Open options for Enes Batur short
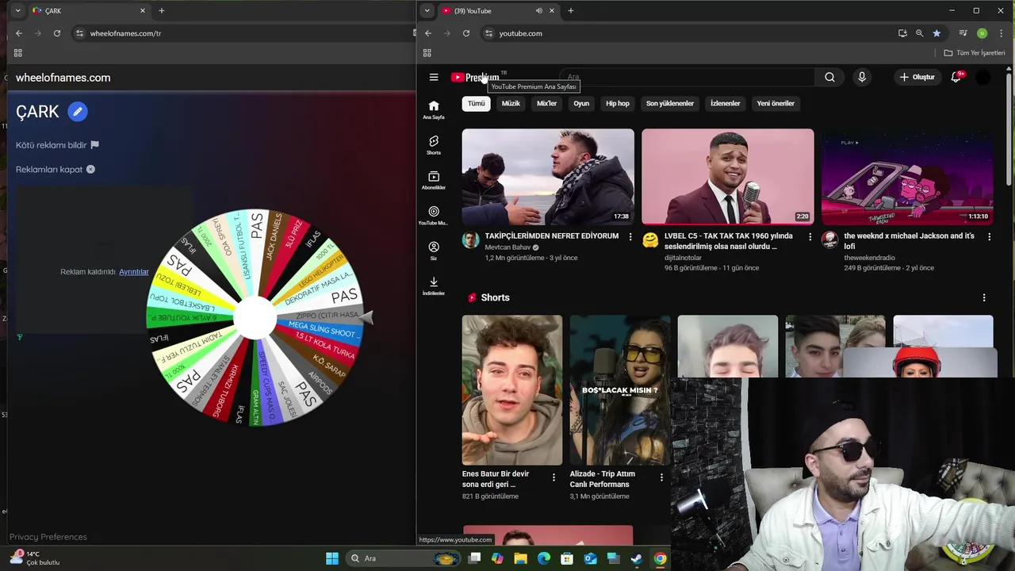1015x571 pixels. click(x=553, y=477)
